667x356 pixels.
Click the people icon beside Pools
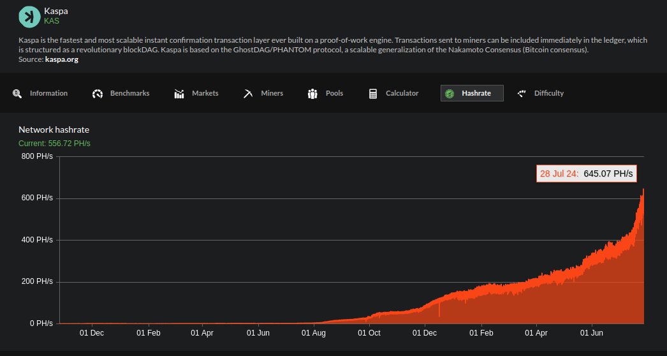click(x=312, y=94)
